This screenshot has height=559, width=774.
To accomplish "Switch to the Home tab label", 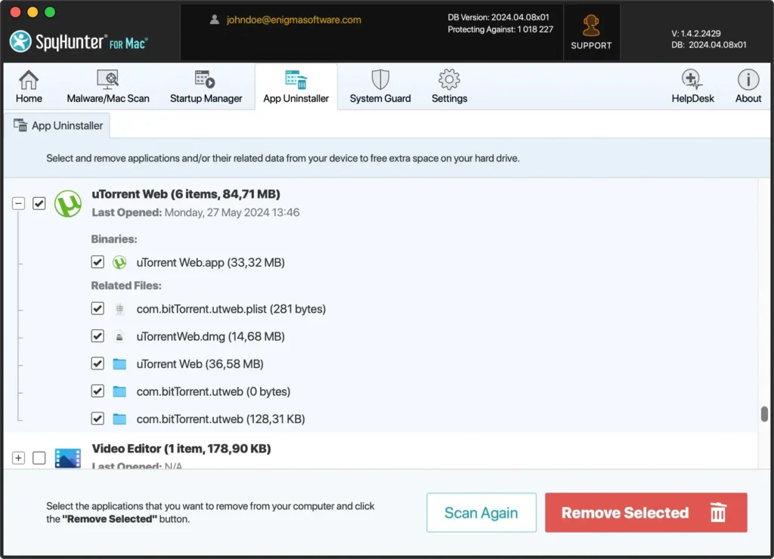I will 29,98.
